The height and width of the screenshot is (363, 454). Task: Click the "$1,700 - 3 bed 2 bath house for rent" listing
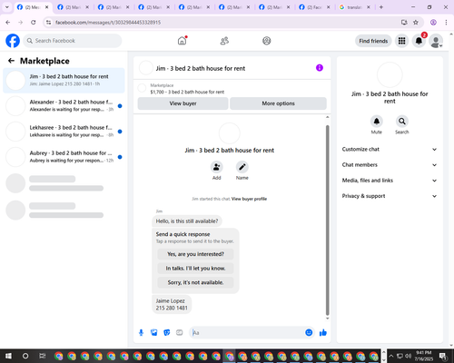pos(187,92)
